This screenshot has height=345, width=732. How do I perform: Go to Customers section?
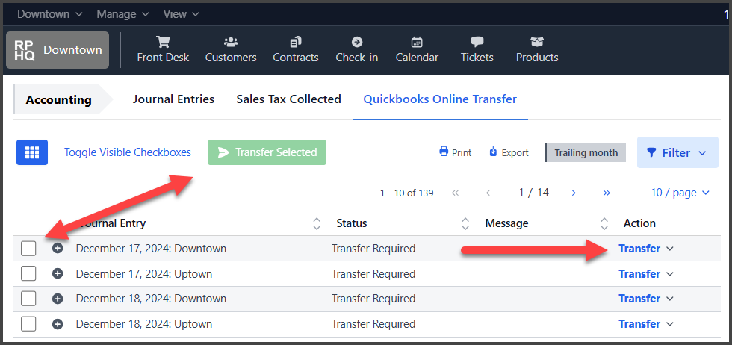[231, 49]
